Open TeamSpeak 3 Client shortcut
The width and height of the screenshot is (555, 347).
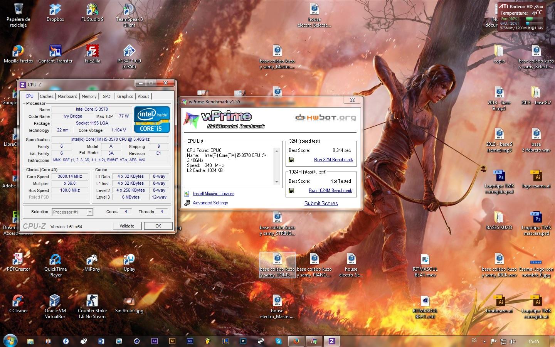coord(129,15)
